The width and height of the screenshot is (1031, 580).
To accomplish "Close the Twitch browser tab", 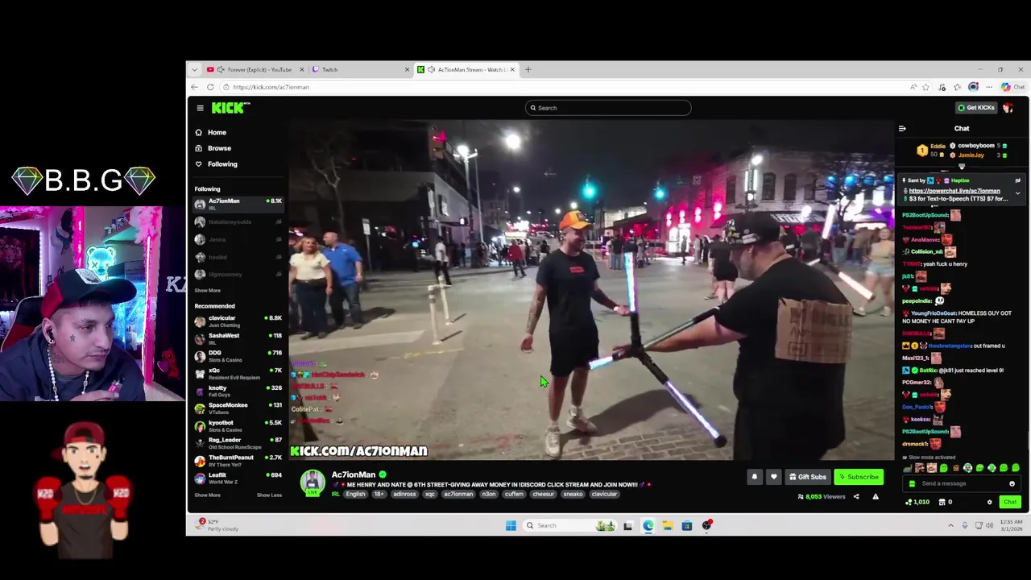I will coord(407,70).
